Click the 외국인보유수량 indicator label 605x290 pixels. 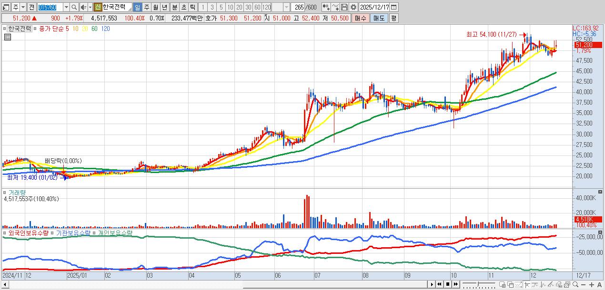[29, 233]
